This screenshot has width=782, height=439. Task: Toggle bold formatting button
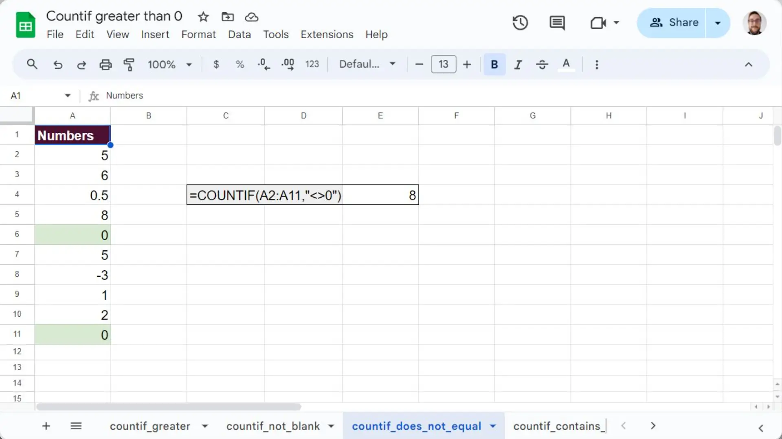coord(494,65)
